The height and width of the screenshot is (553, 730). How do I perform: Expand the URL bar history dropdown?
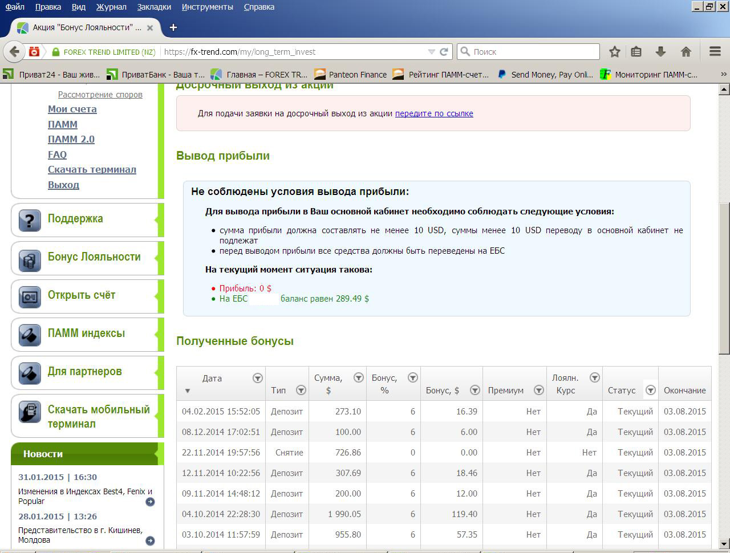(431, 52)
